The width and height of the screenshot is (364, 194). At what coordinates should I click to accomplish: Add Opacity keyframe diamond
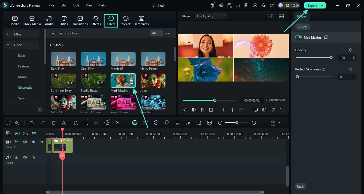[x=351, y=50]
